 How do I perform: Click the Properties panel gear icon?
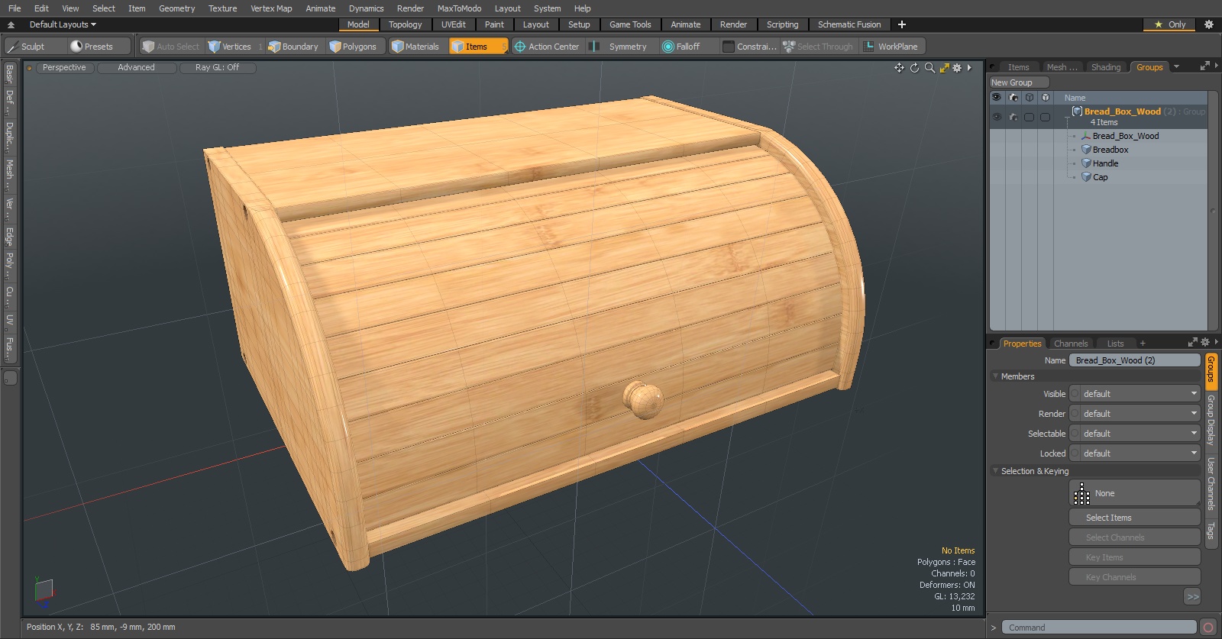1205,343
